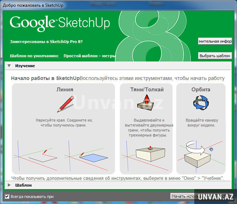
Task: Click the "Начать использ..." start button
Action: pos(184,196)
